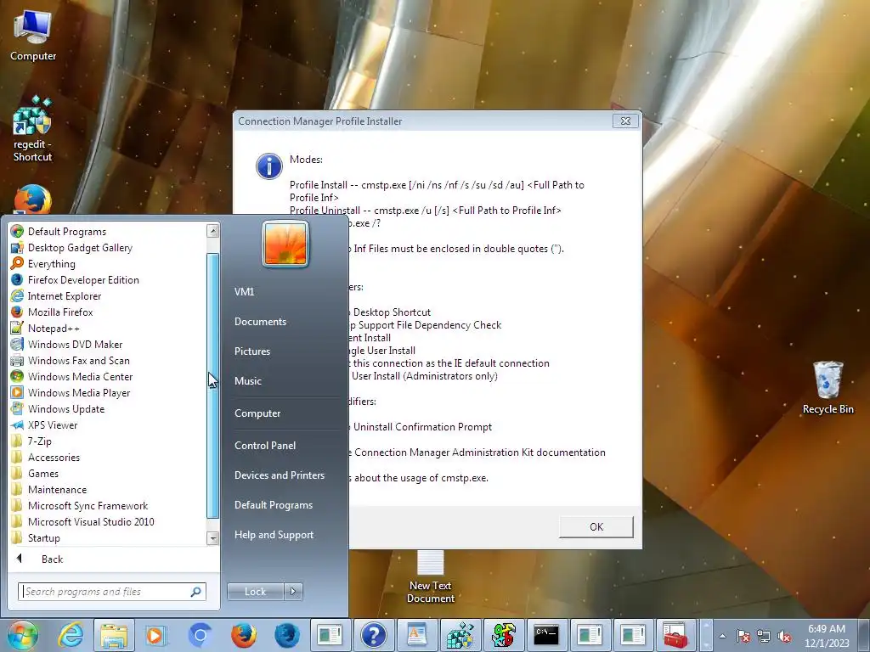Close the Connection Manager Profile Installer dialog

[x=625, y=121]
